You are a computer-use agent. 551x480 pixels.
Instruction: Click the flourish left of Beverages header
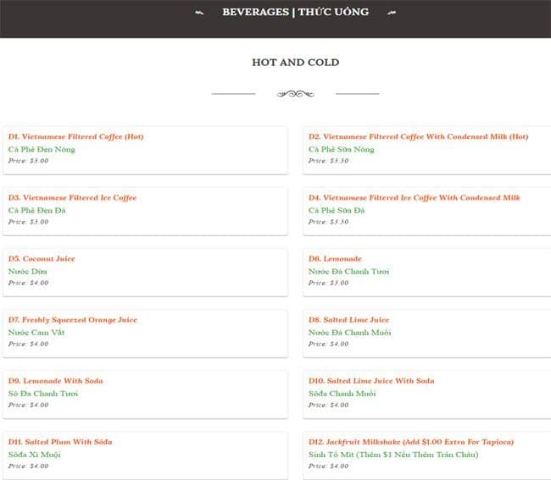(x=199, y=13)
